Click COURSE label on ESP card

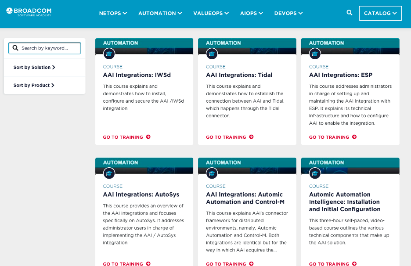tap(319, 67)
